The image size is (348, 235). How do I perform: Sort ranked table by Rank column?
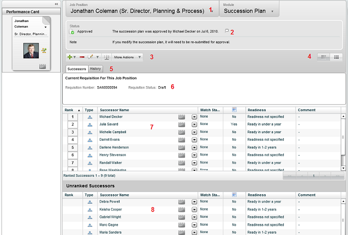(73, 110)
